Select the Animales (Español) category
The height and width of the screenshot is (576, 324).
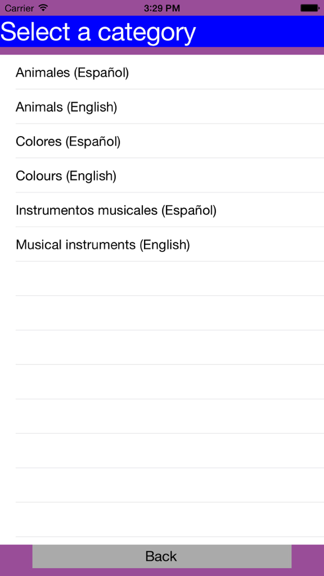coord(72,73)
